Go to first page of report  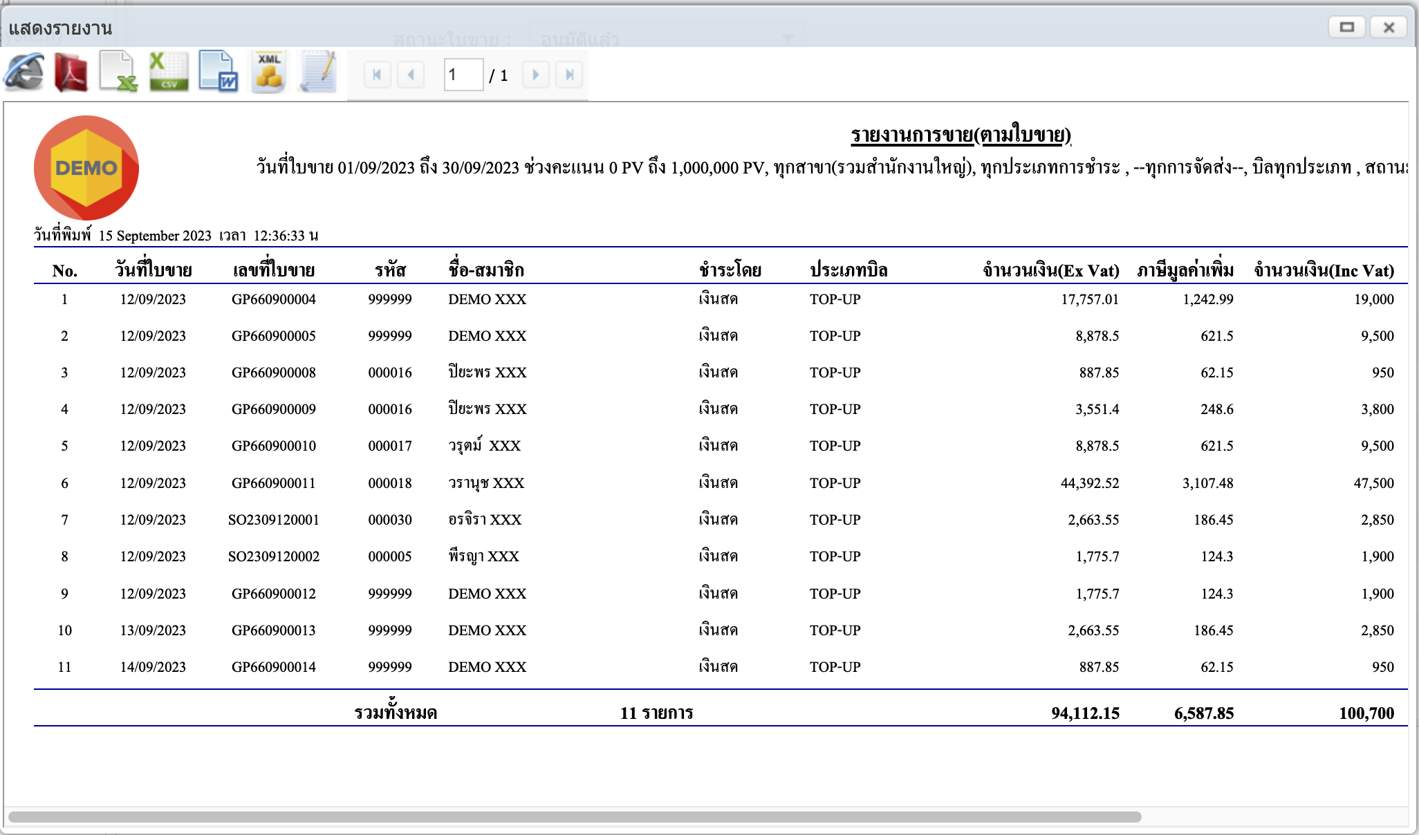[377, 75]
